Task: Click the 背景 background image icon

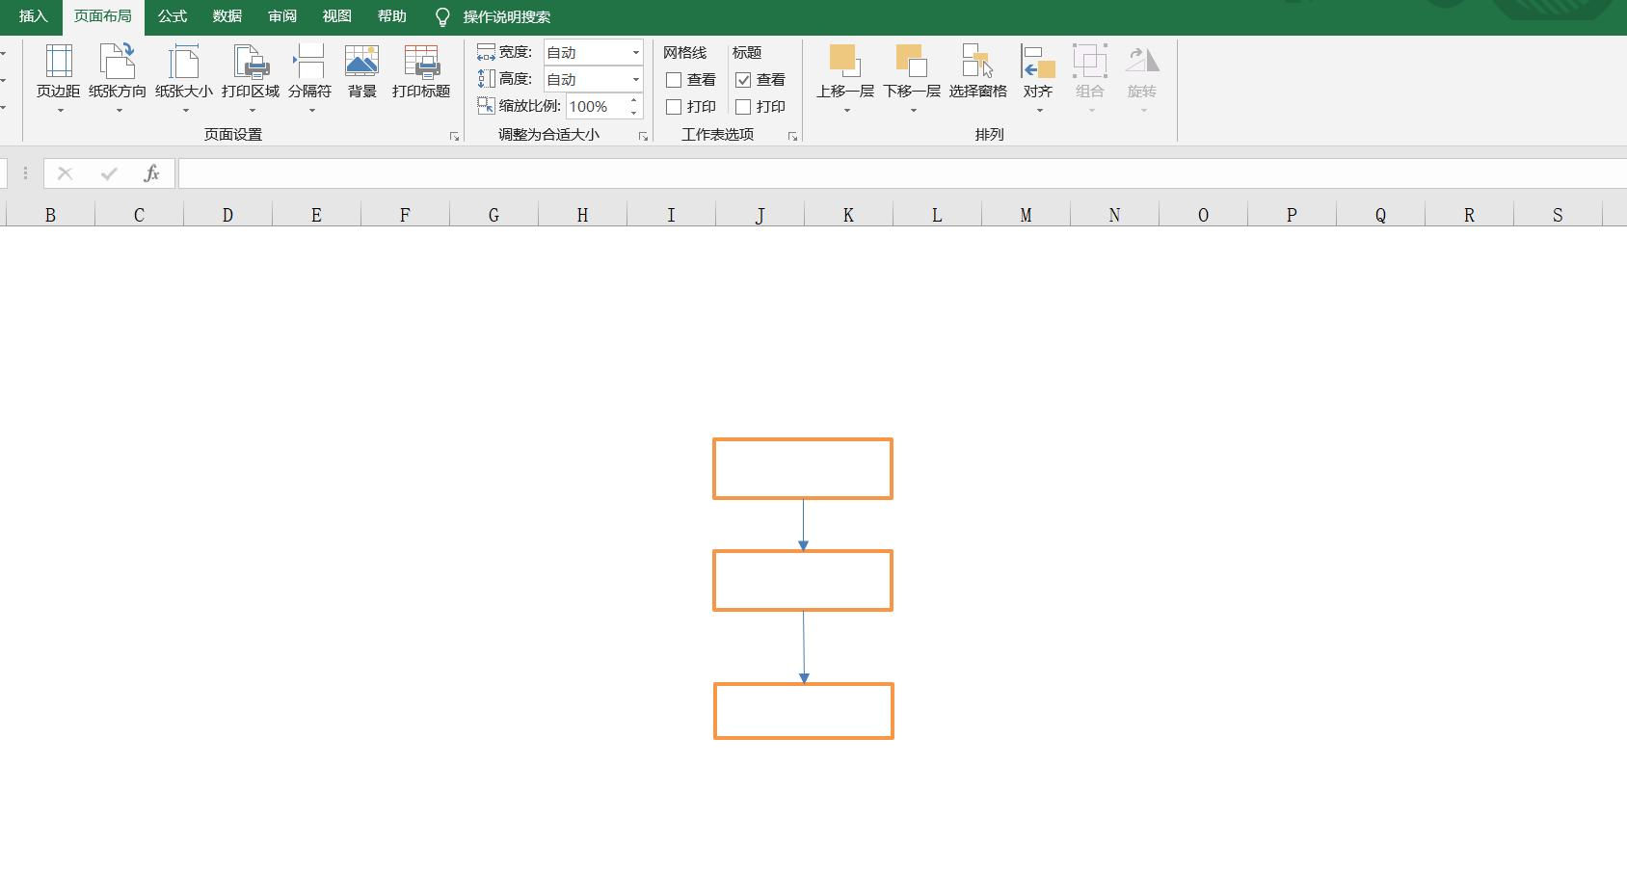Action: tap(361, 64)
